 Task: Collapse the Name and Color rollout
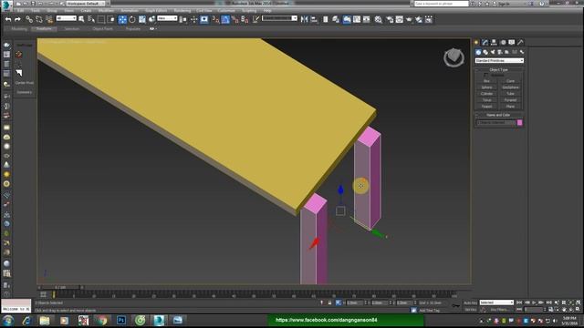coord(499,115)
